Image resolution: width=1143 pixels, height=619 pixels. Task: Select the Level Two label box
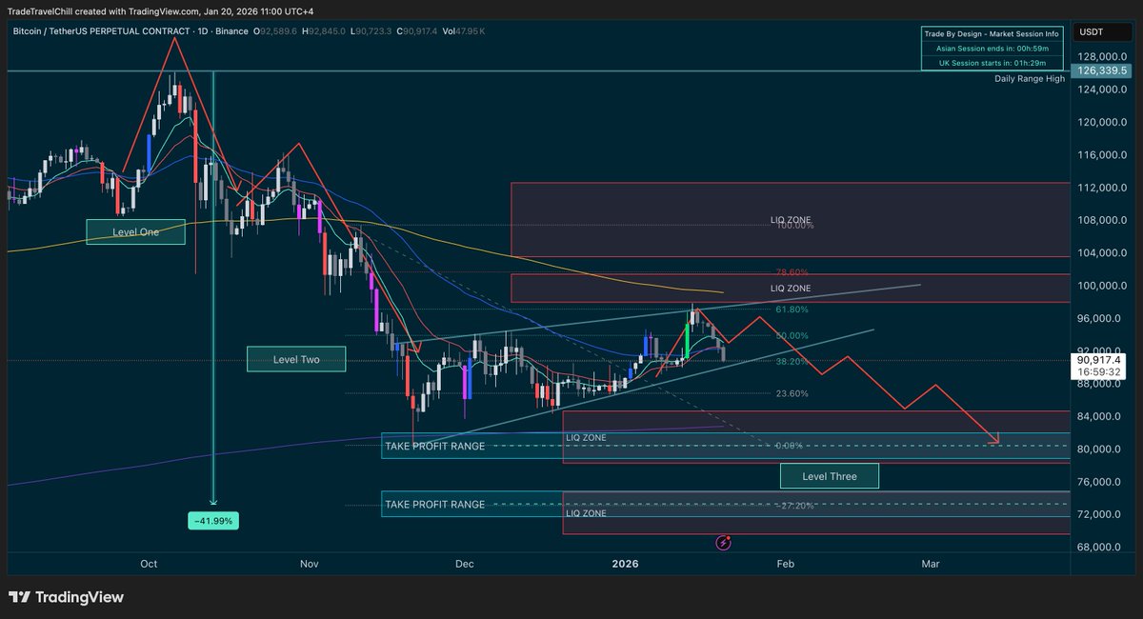[x=296, y=359]
